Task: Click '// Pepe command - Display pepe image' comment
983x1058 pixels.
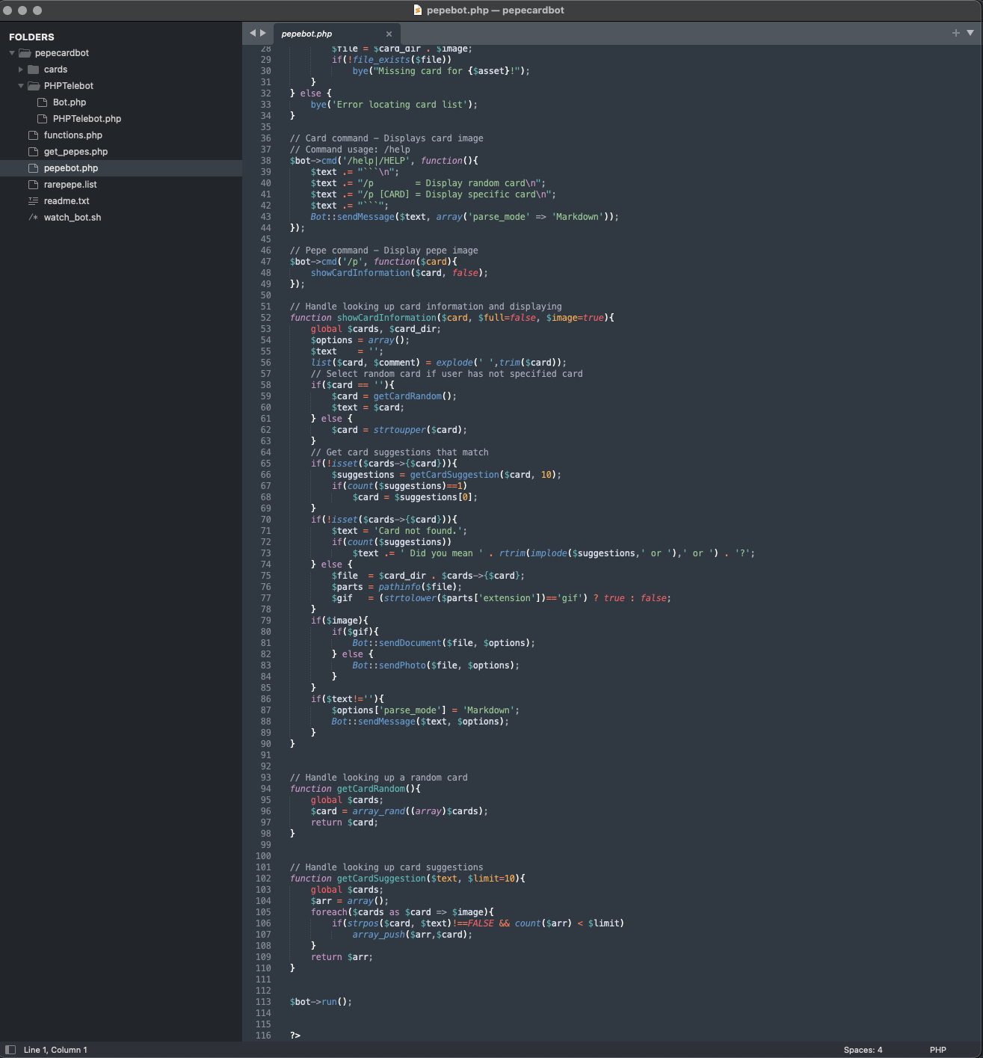Action: pos(384,250)
